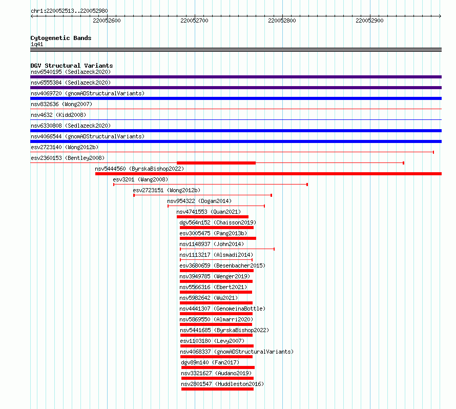Select the nsv1113217 (Alsmadi2014) label
This screenshot has height=409, width=456.
pos(216,255)
